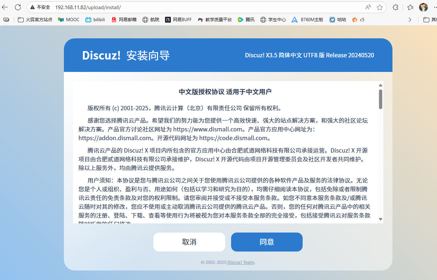This screenshot has height=280, width=437.
Task: Open the 学生中心 bookmark
Action: tap(273, 19)
